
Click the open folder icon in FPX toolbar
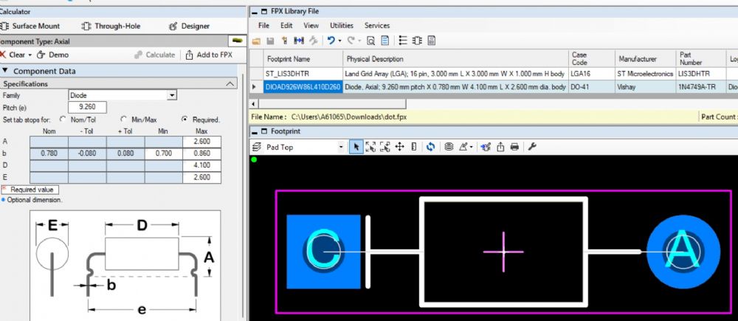point(256,41)
